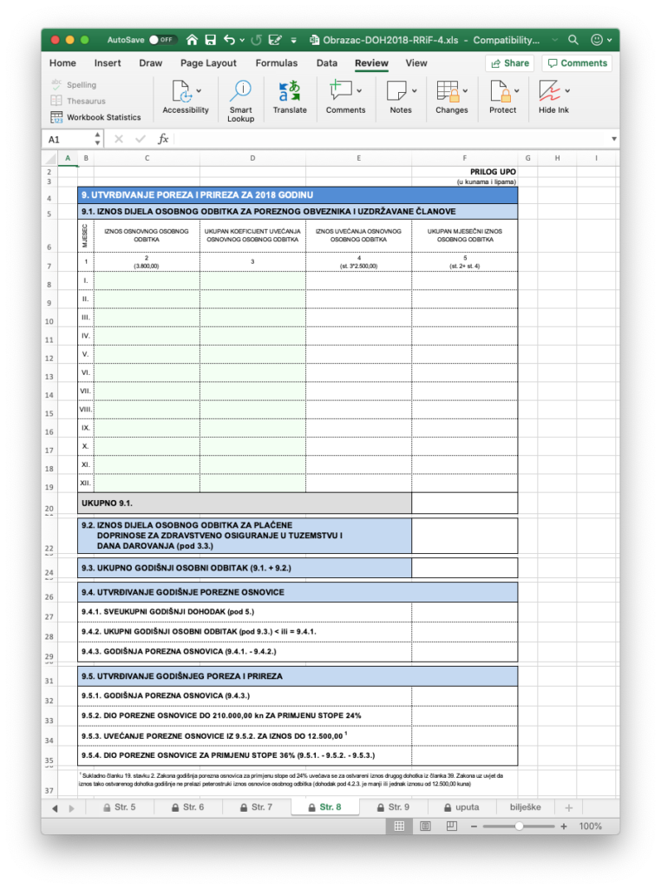Adjust the zoom slider in status bar
The image size is (661, 889).
pos(518,826)
